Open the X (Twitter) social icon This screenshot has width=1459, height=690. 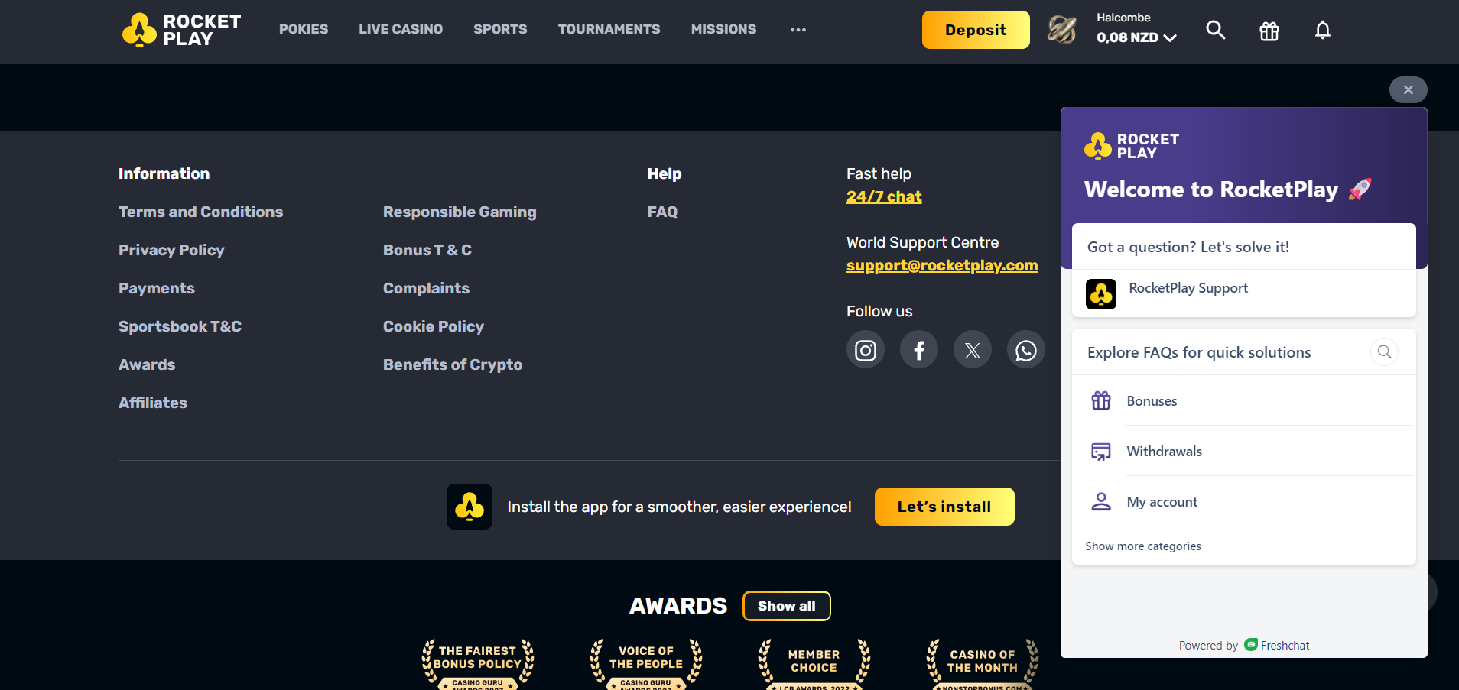pyautogui.click(x=973, y=350)
